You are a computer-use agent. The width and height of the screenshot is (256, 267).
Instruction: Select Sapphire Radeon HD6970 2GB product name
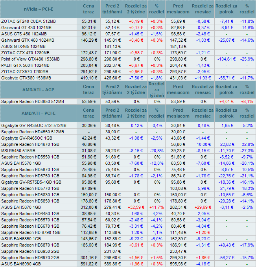click(30, 258)
